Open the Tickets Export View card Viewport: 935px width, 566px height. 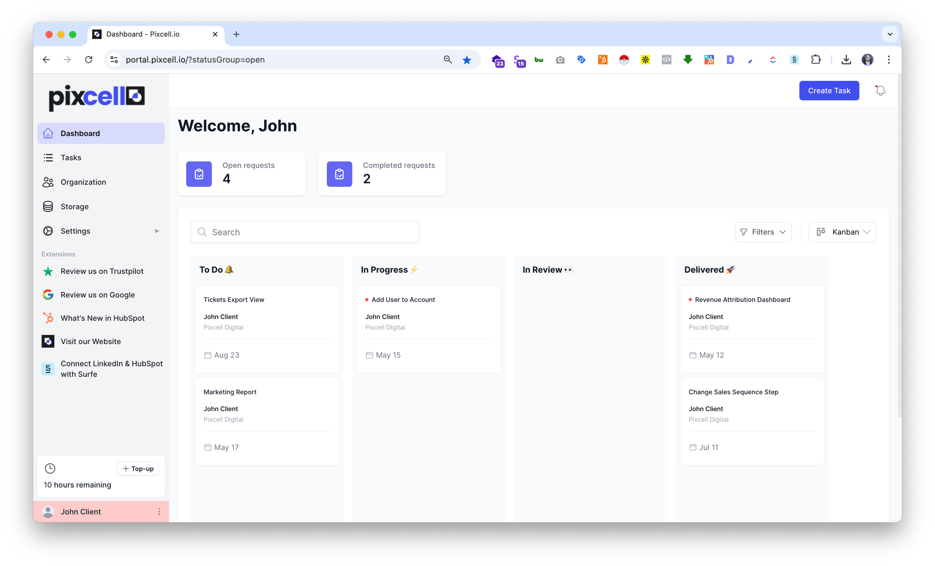(267, 329)
